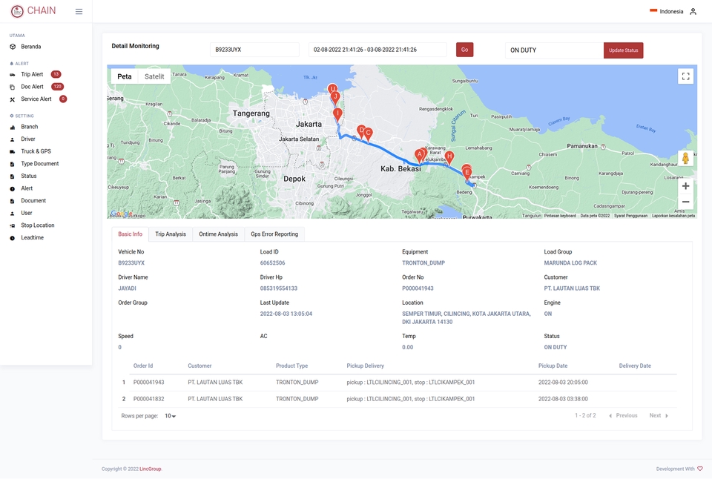Click the Stop Location icon

13,225
